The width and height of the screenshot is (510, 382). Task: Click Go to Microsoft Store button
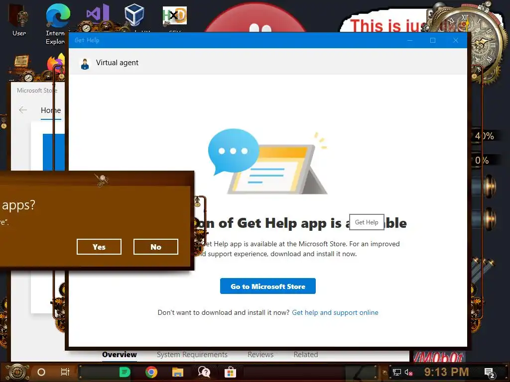coord(267,286)
